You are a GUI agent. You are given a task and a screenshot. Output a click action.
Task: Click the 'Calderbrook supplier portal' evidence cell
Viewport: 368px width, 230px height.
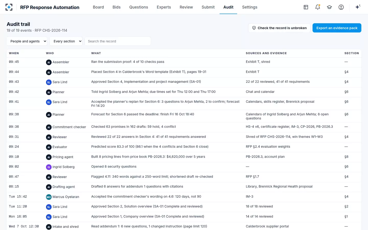point(267,226)
